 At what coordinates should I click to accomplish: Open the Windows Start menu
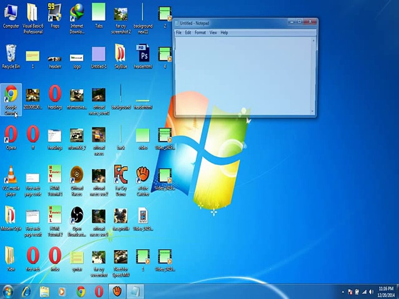pos(7,292)
